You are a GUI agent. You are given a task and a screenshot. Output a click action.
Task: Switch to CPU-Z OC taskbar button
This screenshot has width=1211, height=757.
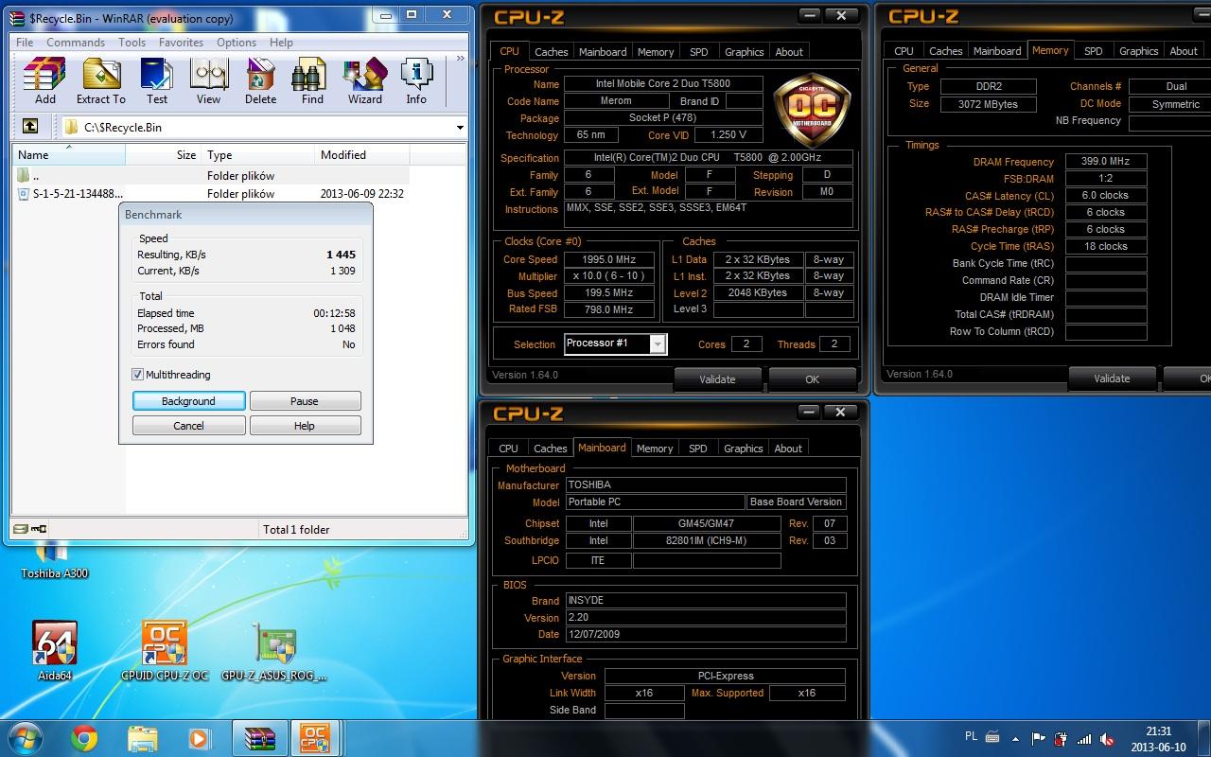pyautogui.click(x=315, y=738)
